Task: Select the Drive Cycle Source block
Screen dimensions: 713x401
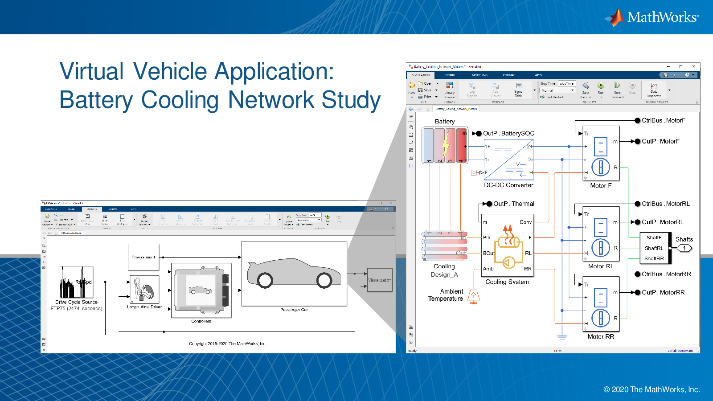Action: [x=77, y=282]
